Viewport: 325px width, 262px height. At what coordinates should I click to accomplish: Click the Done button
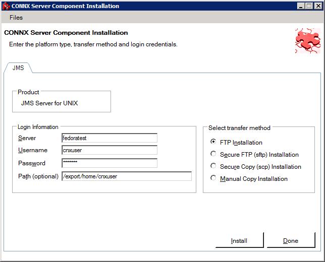pyautogui.click(x=291, y=241)
